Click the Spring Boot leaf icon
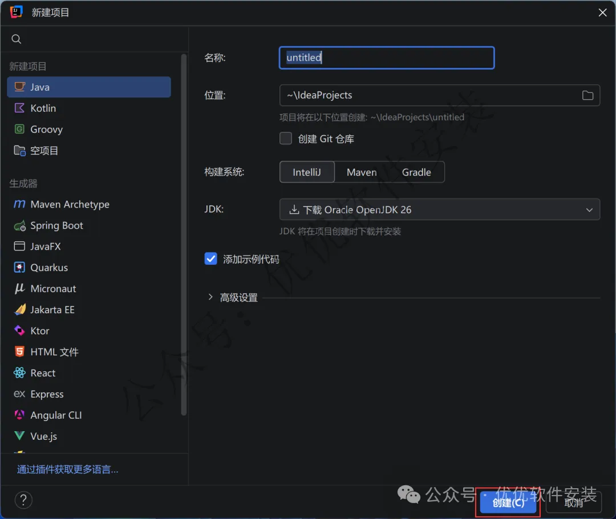 pyautogui.click(x=19, y=225)
